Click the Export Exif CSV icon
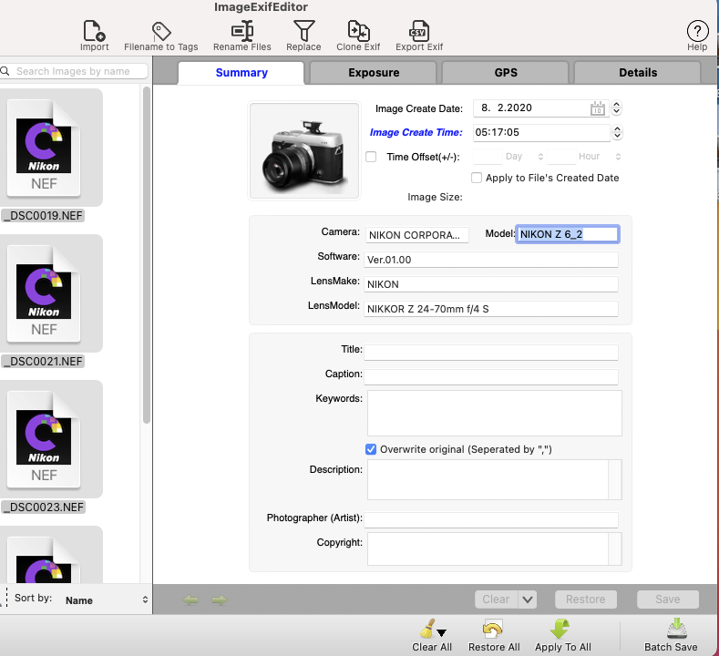Image resolution: width=719 pixels, height=656 pixels. click(x=419, y=31)
